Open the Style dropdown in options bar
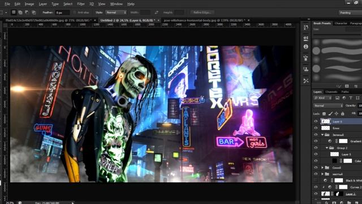 pos(116,12)
